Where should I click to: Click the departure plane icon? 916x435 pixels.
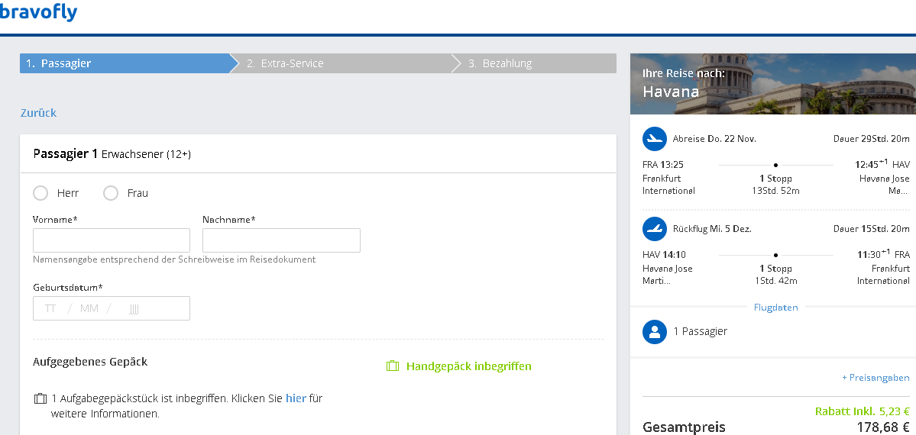click(654, 139)
